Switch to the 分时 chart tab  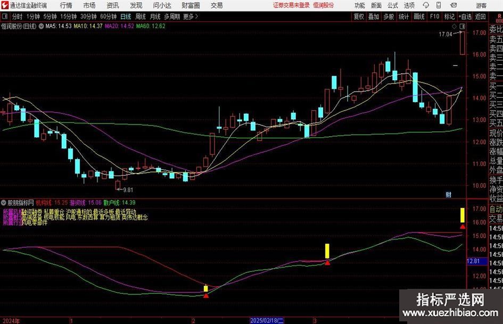point(18,16)
